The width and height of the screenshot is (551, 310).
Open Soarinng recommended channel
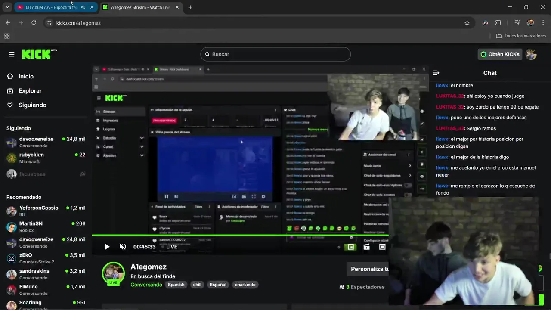pyautogui.click(x=46, y=305)
